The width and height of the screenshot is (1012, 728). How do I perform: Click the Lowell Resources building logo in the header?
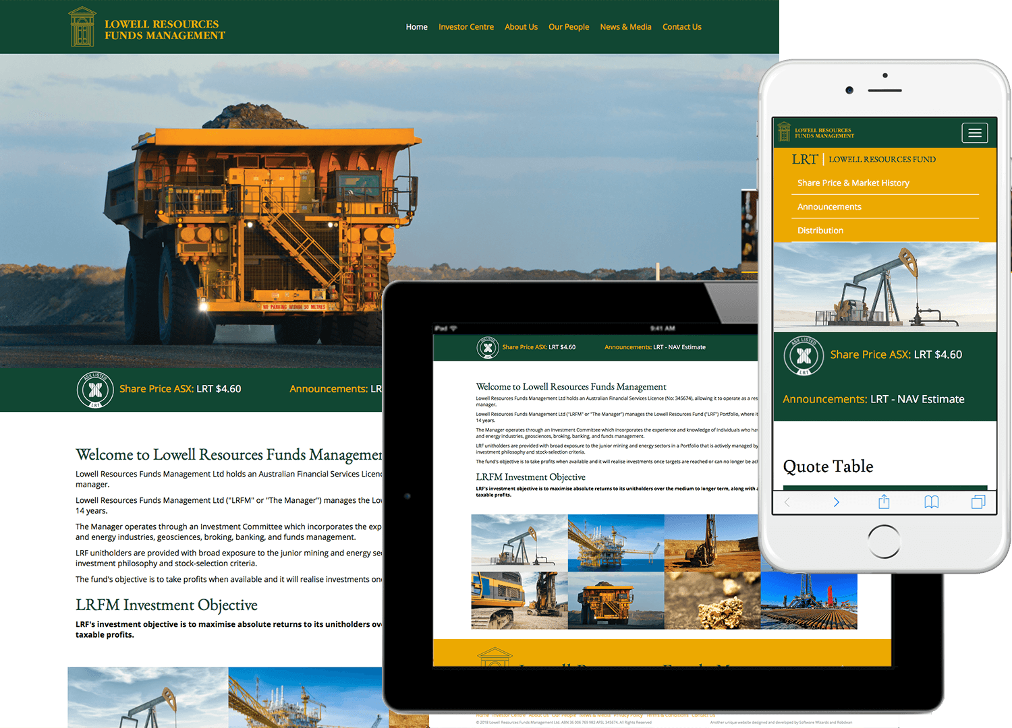pyautogui.click(x=82, y=26)
